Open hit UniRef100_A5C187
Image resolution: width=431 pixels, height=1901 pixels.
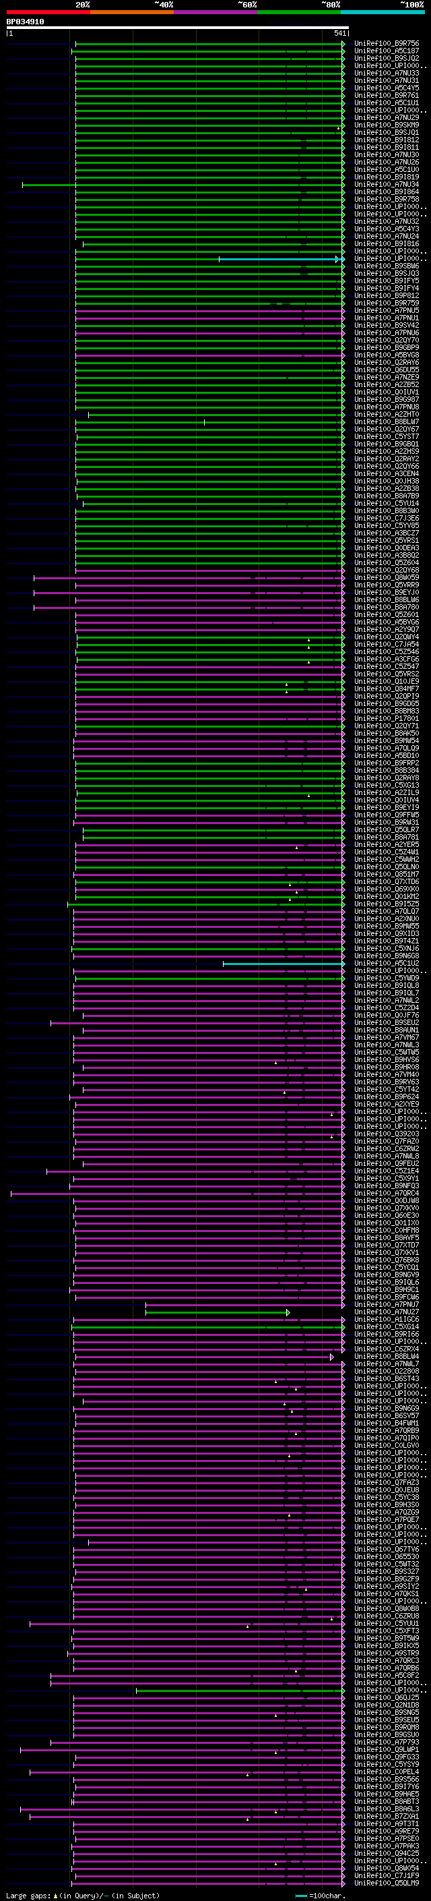point(387,51)
